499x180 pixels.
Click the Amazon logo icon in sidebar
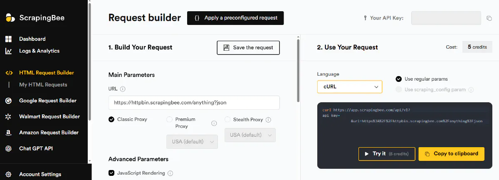pyautogui.click(x=8, y=133)
